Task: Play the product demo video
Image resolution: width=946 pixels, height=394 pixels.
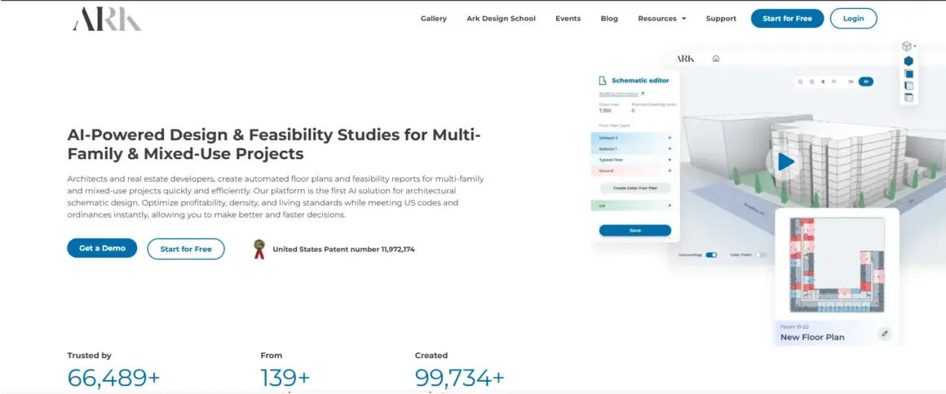Action: 785,162
